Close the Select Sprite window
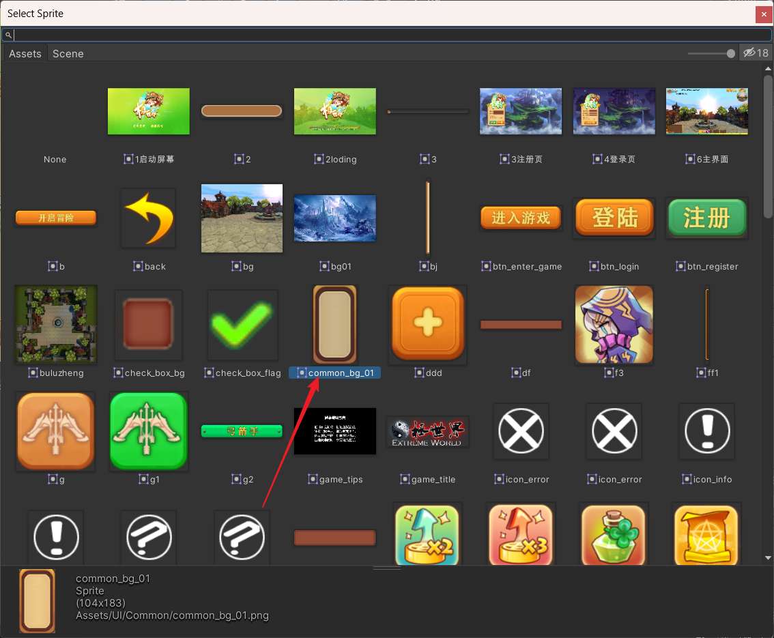The image size is (774, 638). tap(764, 14)
